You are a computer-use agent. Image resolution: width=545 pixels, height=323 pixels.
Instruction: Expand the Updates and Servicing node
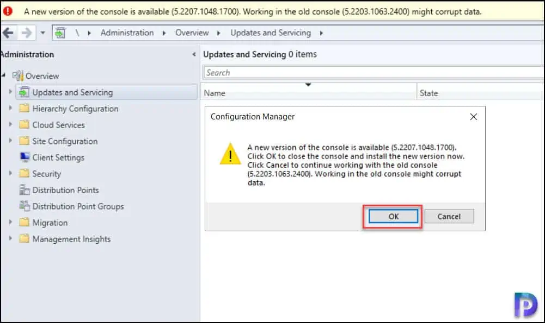[x=10, y=92]
